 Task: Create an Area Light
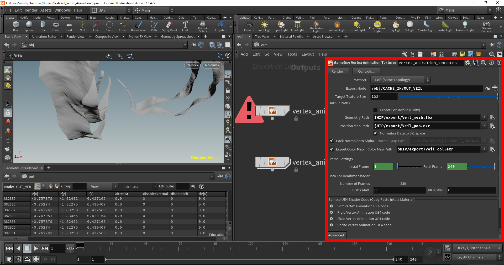[297, 26]
